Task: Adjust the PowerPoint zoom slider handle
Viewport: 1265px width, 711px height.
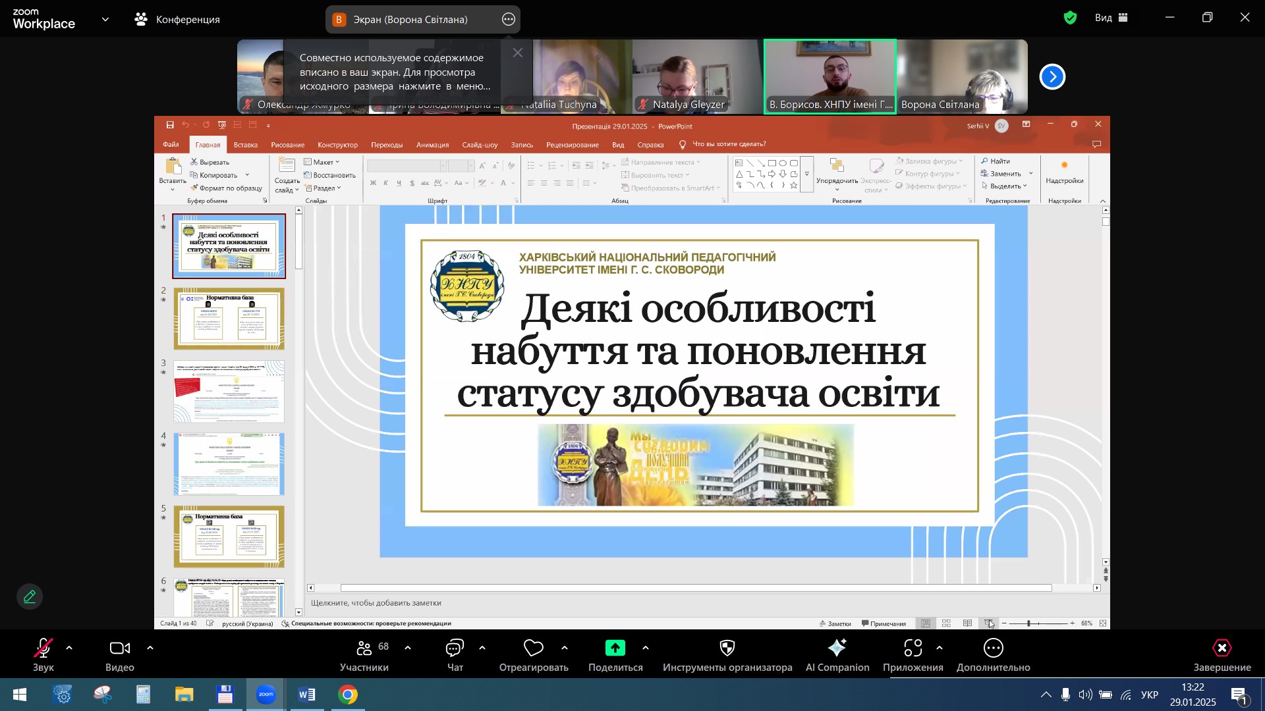Action: coord(1028,623)
